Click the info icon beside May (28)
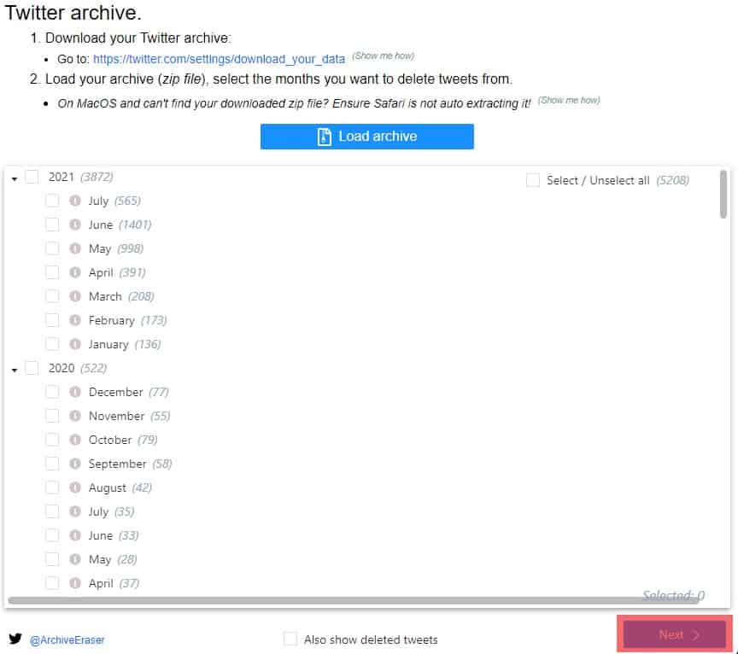This screenshot has height=654, width=738. [75, 559]
